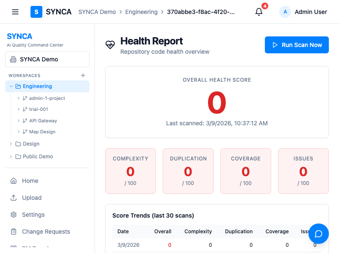Select the API Gateway repository
The width and height of the screenshot is (339, 254).
coord(43,121)
